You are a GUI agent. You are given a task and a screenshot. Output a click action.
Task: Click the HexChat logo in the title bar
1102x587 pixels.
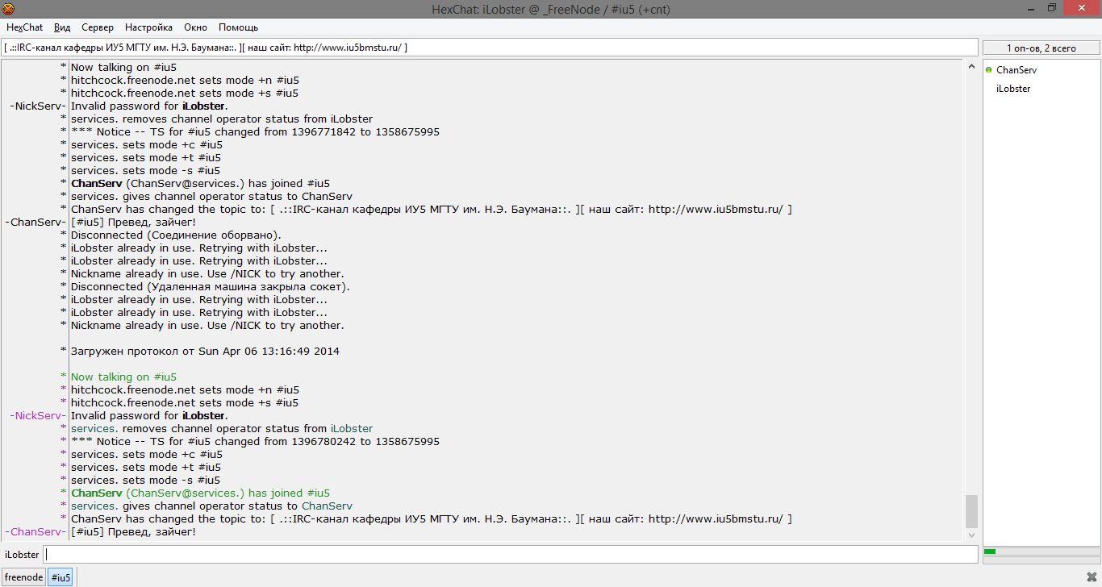9,9
